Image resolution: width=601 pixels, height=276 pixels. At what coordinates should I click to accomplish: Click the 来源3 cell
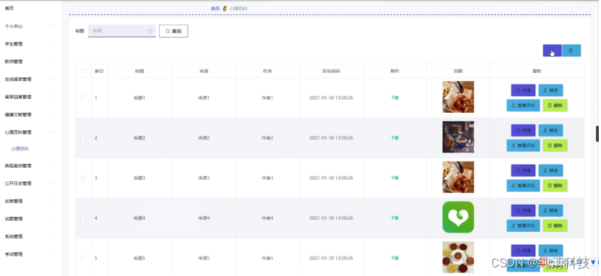204,178
